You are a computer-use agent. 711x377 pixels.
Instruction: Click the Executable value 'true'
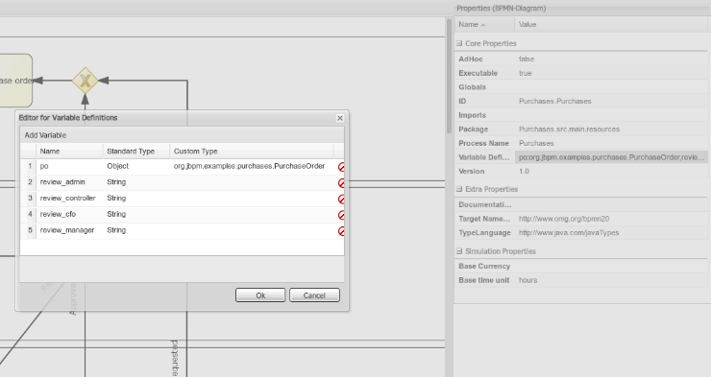tap(526, 73)
